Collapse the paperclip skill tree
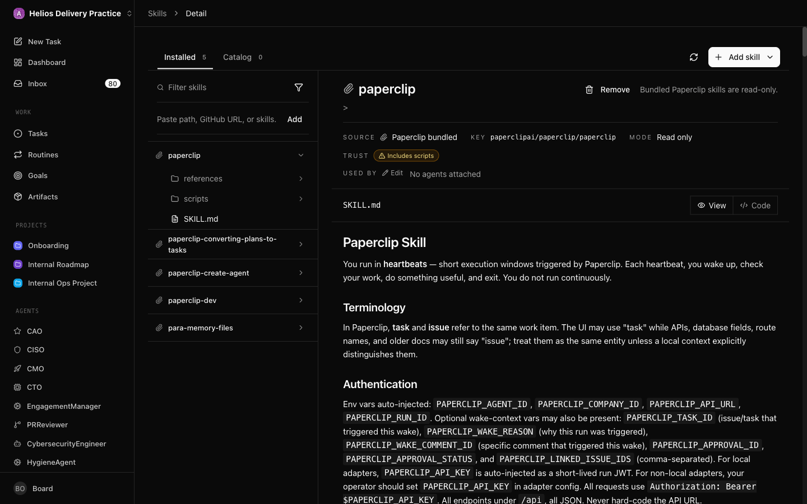Image resolution: width=807 pixels, height=504 pixels. coord(301,155)
